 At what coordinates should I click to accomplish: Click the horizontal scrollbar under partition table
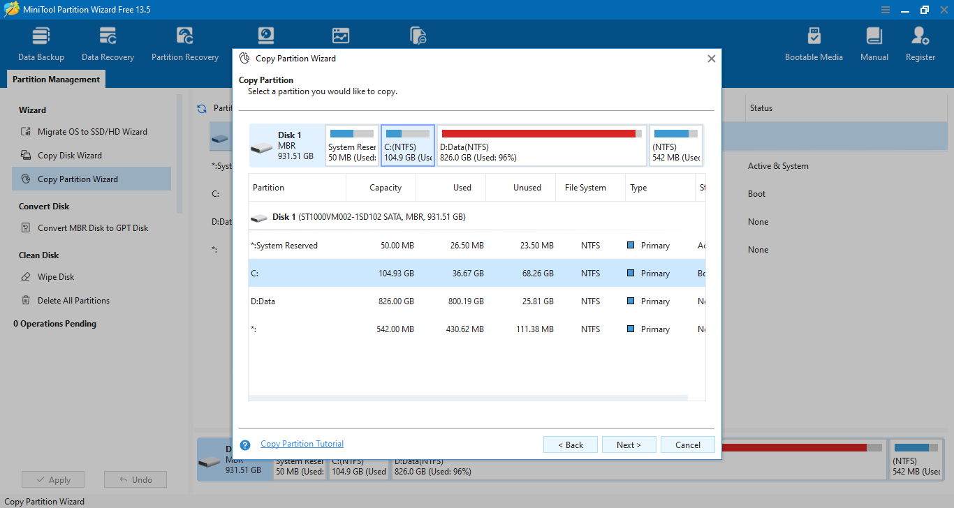tap(468, 398)
